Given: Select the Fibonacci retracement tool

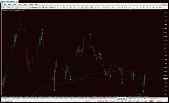Looking at the screenshot, I should coord(147,7).
